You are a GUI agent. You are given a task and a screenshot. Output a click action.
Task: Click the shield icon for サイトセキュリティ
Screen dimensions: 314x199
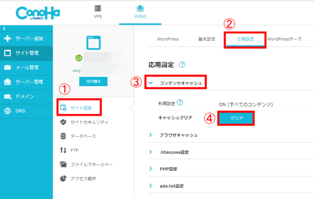coord(63,122)
